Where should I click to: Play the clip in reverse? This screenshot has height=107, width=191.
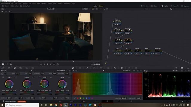click(44, 64)
